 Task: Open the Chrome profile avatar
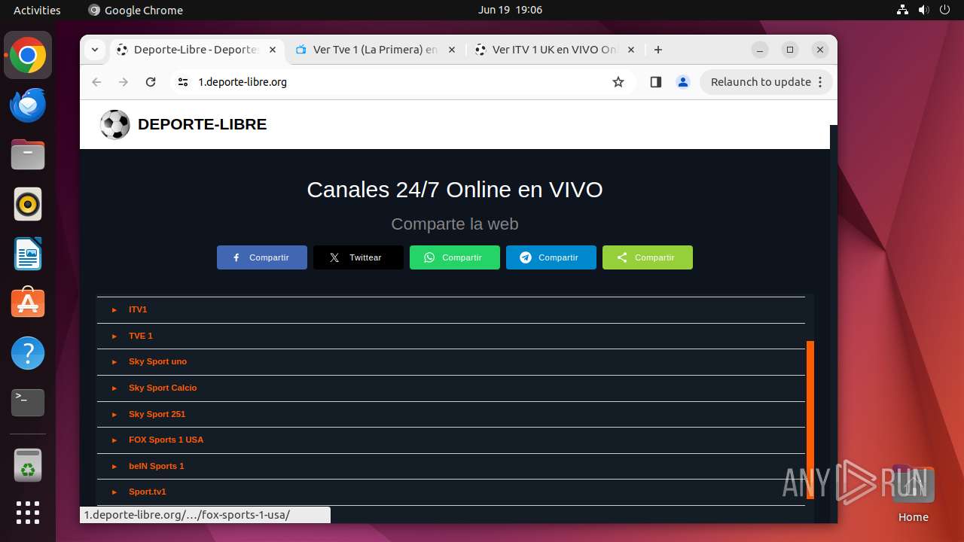pyautogui.click(x=683, y=82)
